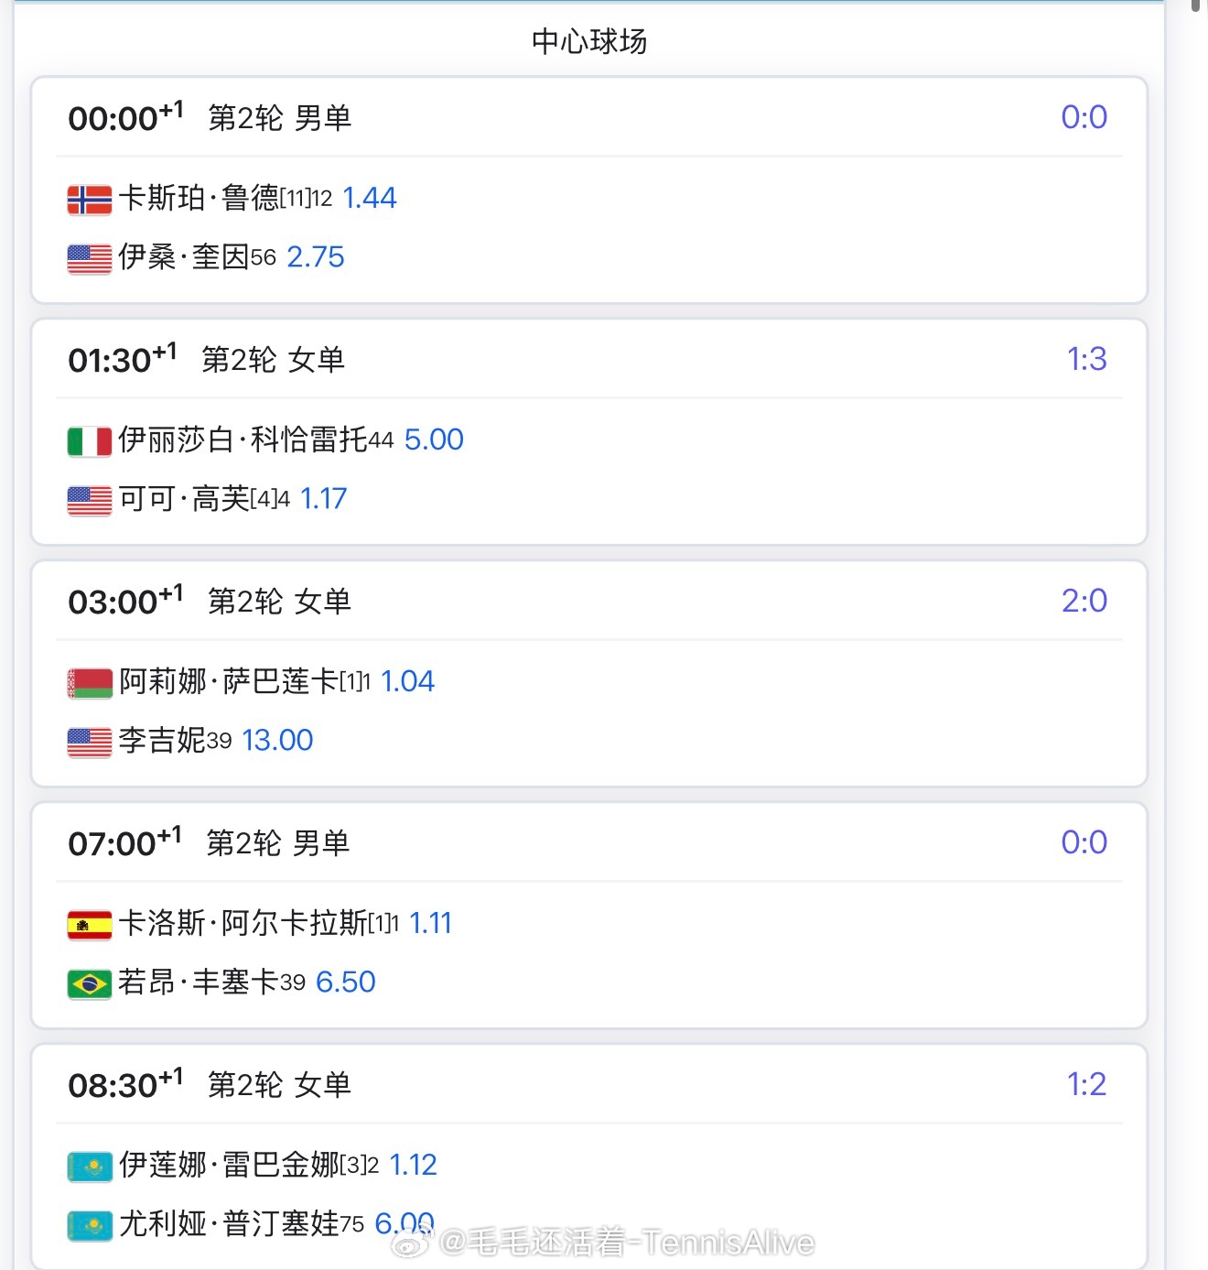The width and height of the screenshot is (1208, 1270).
Task: Click odds 13.00 for 李吉妮
Action: click(x=277, y=740)
